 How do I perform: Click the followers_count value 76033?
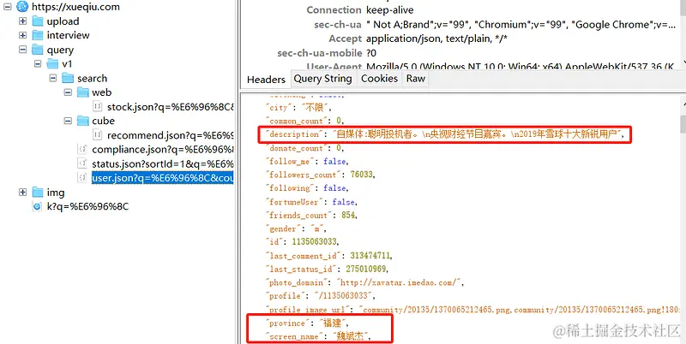[x=361, y=175]
